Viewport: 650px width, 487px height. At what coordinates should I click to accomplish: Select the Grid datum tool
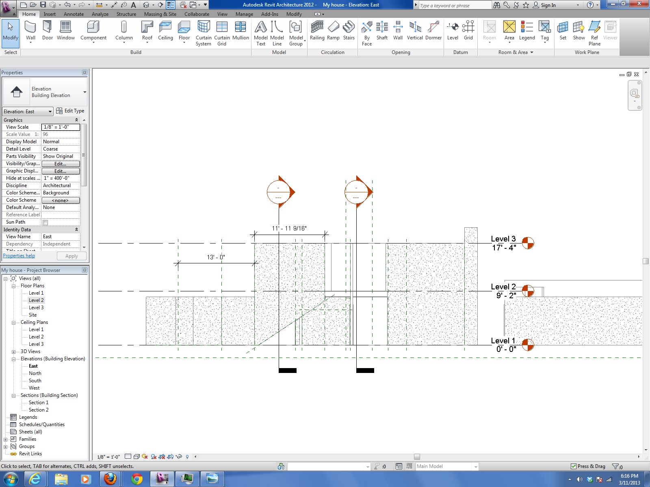coord(468,31)
